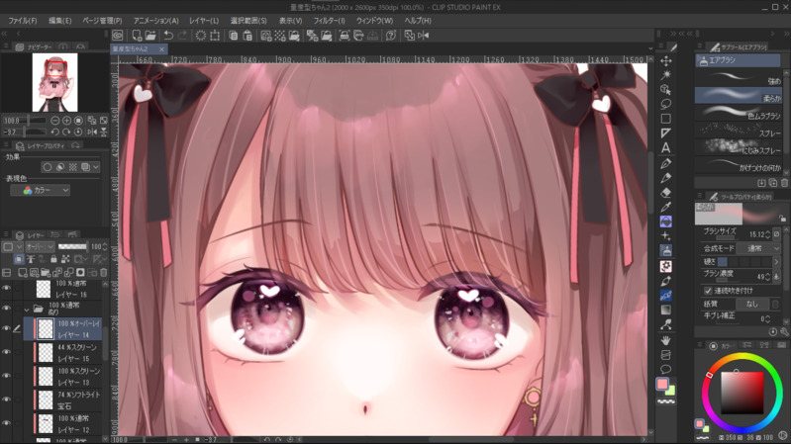Rotate the canvas left in the Navigator
The height and width of the screenshot is (444, 791).
click(55, 133)
